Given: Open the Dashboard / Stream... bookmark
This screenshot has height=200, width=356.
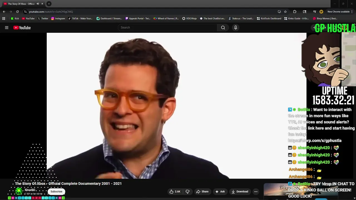Looking at the screenshot, I should click(109, 19).
